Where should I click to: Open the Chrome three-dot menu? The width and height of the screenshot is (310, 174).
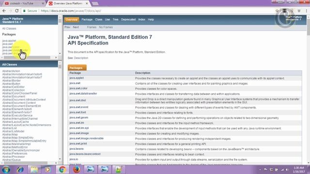coord(307,11)
